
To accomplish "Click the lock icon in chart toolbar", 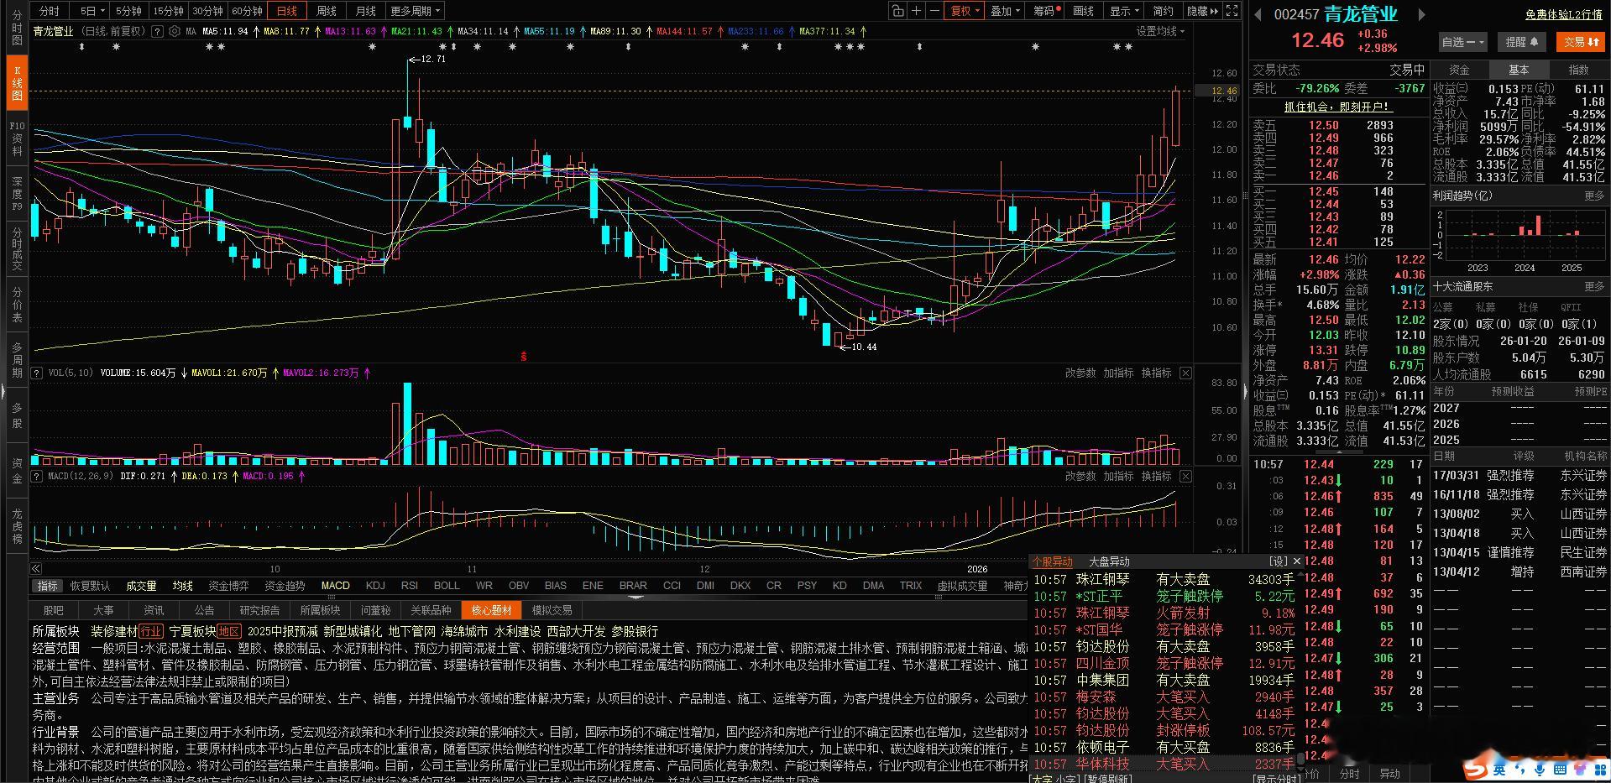I will point(897,11).
